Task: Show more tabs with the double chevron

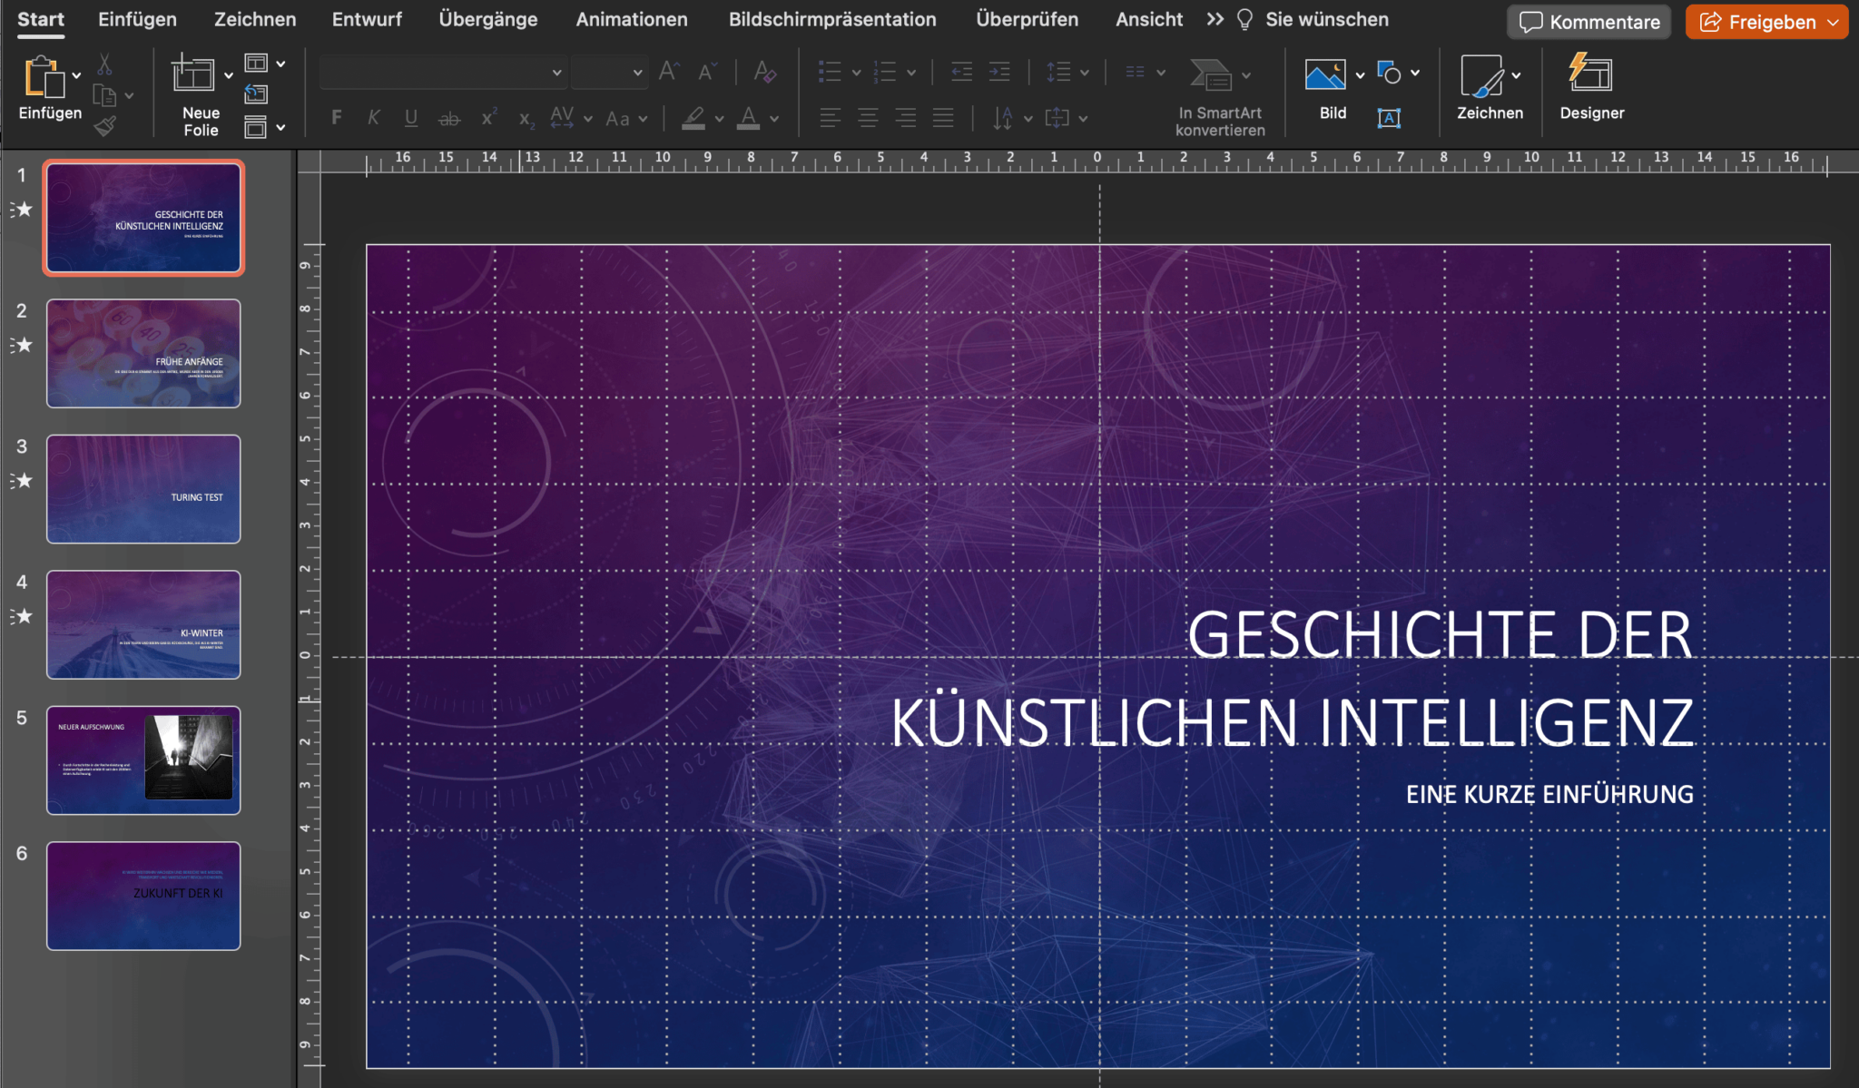Action: click(x=1215, y=19)
